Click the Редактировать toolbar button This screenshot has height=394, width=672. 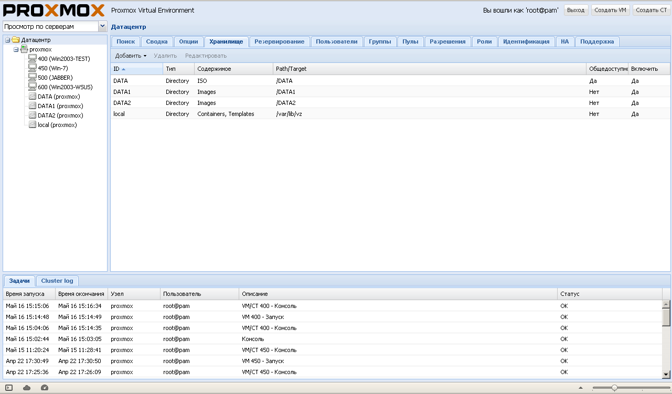point(206,56)
